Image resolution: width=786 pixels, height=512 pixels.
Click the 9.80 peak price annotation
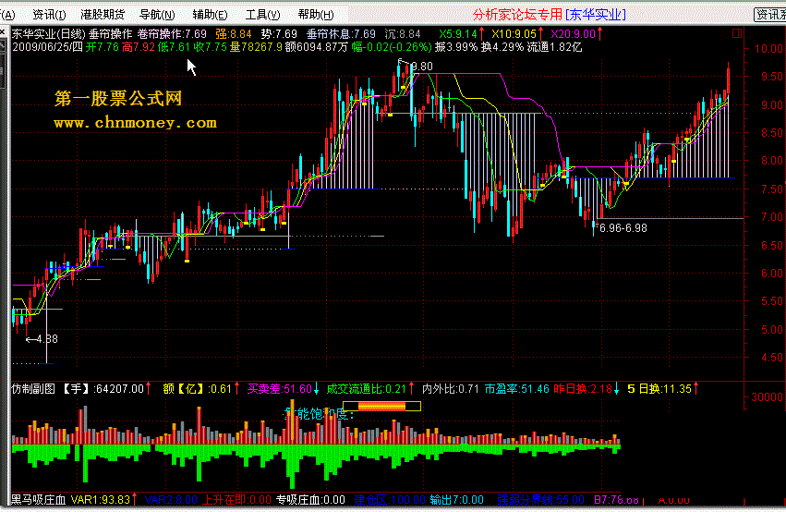pyautogui.click(x=422, y=67)
